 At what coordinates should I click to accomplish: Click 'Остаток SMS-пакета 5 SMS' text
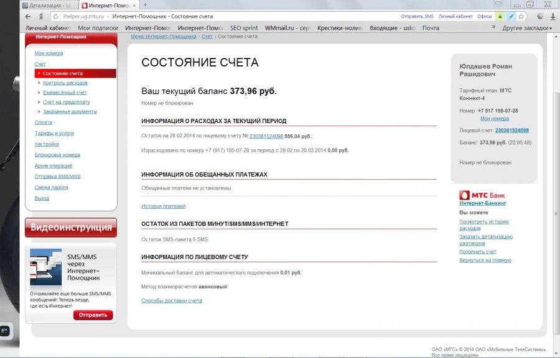click(175, 239)
